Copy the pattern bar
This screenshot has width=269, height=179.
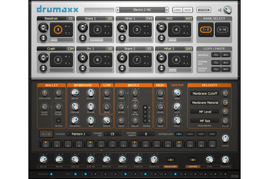[x=216, y=63]
